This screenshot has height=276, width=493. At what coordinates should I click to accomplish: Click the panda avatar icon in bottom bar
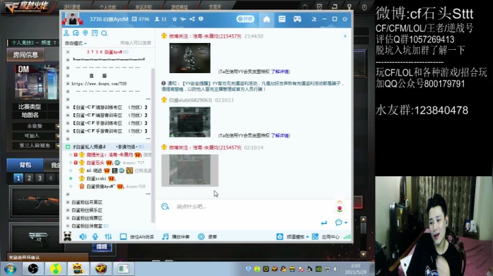tap(68, 236)
